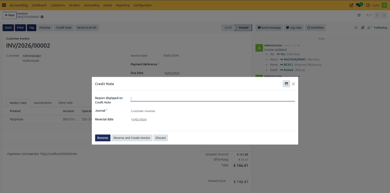Open the Customers menu
The image size is (390, 193).
click(x=58, y=5)
